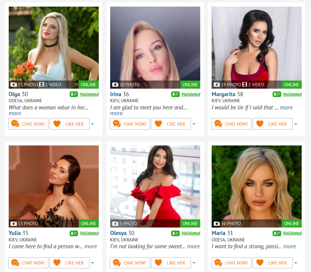Click the video film icon on Margarita's photo
311x272 pixels.
[245, 84]
